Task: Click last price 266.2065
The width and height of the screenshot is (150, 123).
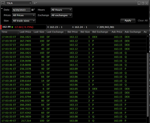Action: 25,105
